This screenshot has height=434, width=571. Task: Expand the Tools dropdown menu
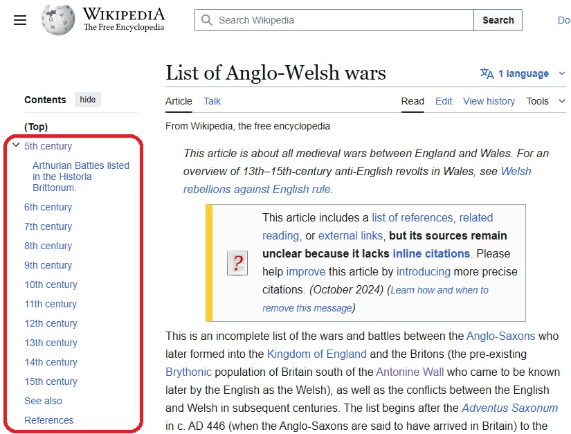click(x=545, y=101)
